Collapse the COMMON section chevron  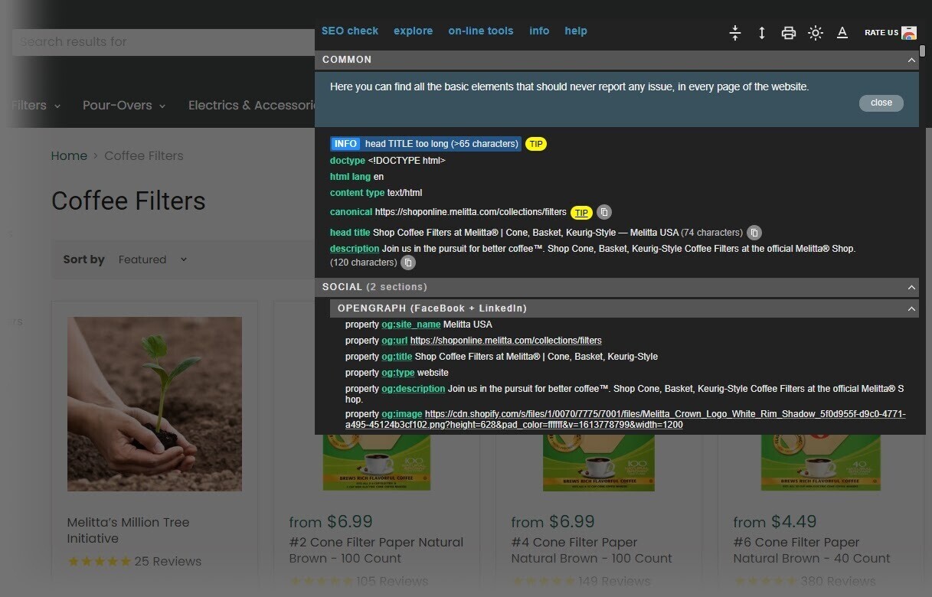pos(911,60)
